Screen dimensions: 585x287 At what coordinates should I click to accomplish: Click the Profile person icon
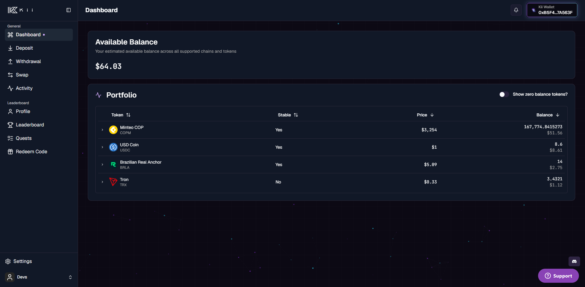coord(10,112)
